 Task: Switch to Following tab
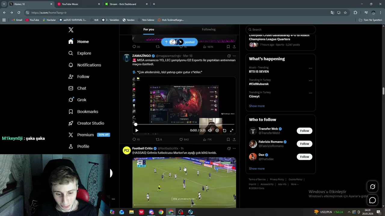(x=209, y=29)
